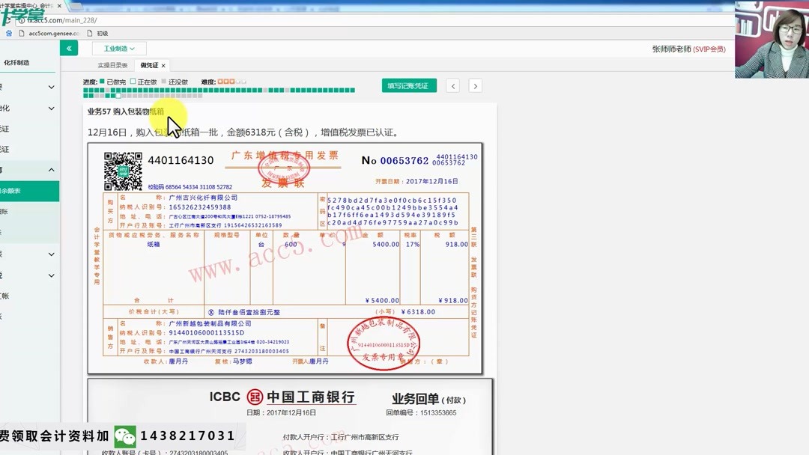Click the next arrow navigation icon

click(x=475, y=85)
